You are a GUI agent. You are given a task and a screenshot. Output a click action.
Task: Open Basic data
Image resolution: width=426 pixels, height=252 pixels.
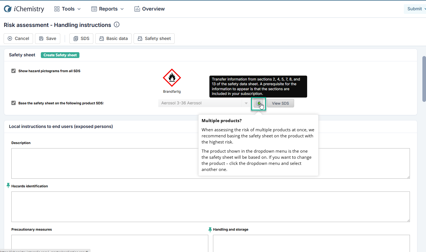coord(113,39)
